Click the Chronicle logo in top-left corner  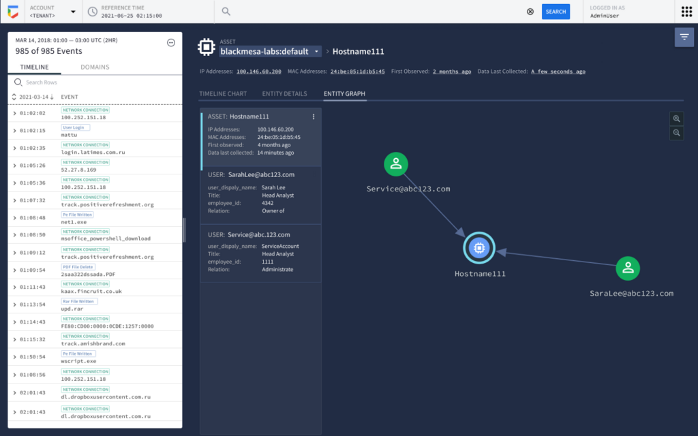[13, 12]
